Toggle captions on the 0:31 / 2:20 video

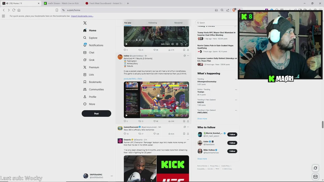click(x=168, y=116)
